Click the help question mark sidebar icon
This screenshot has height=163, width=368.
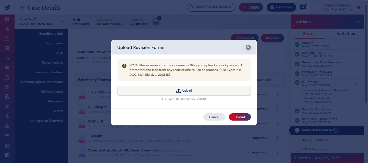pos(7,146)
